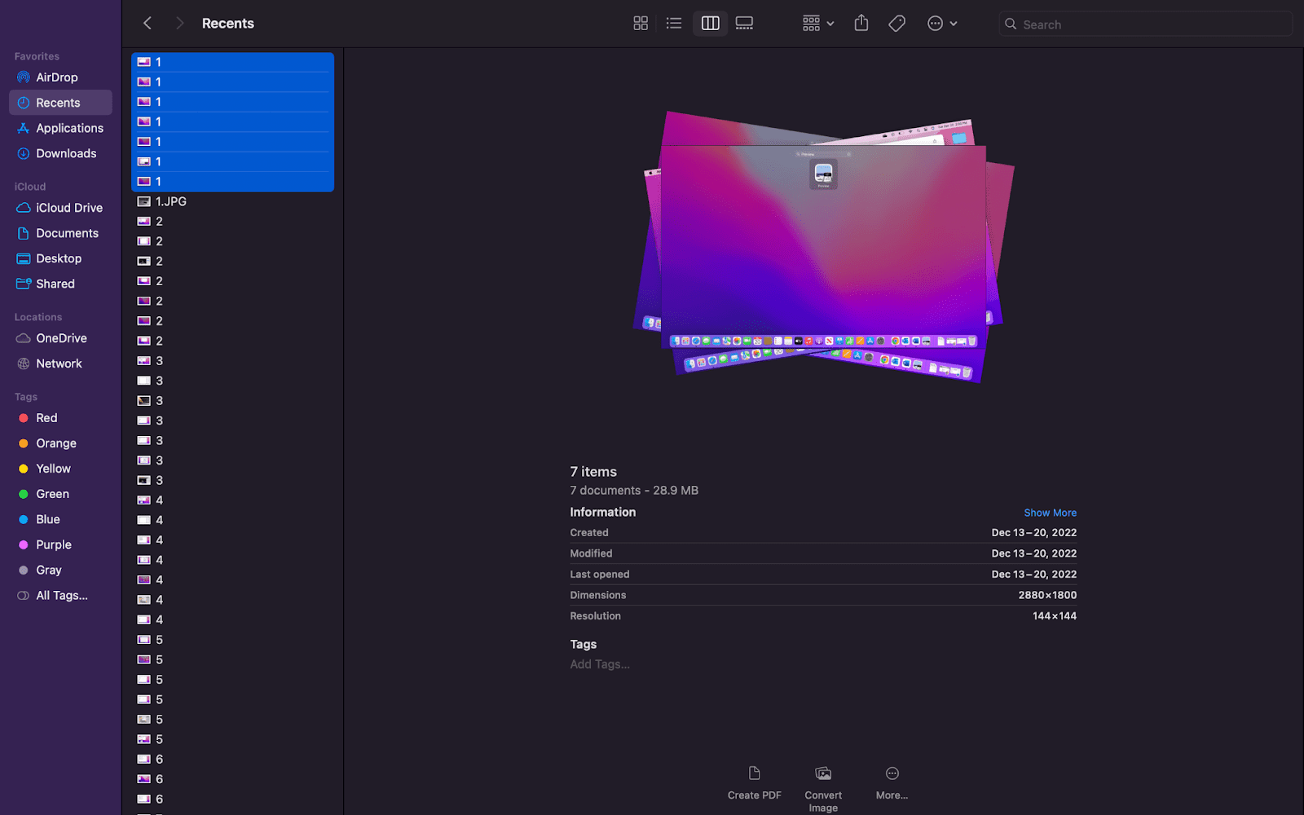The height and width of the screenshot is (815, 1304).
Task: Open OneDrive location
Action: tap(60, 338)
